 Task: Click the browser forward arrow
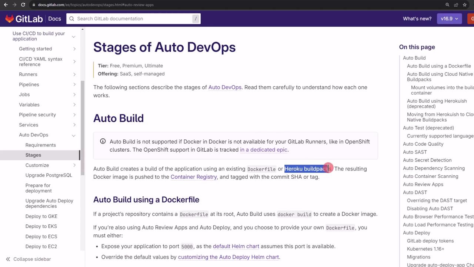(14, 5)
